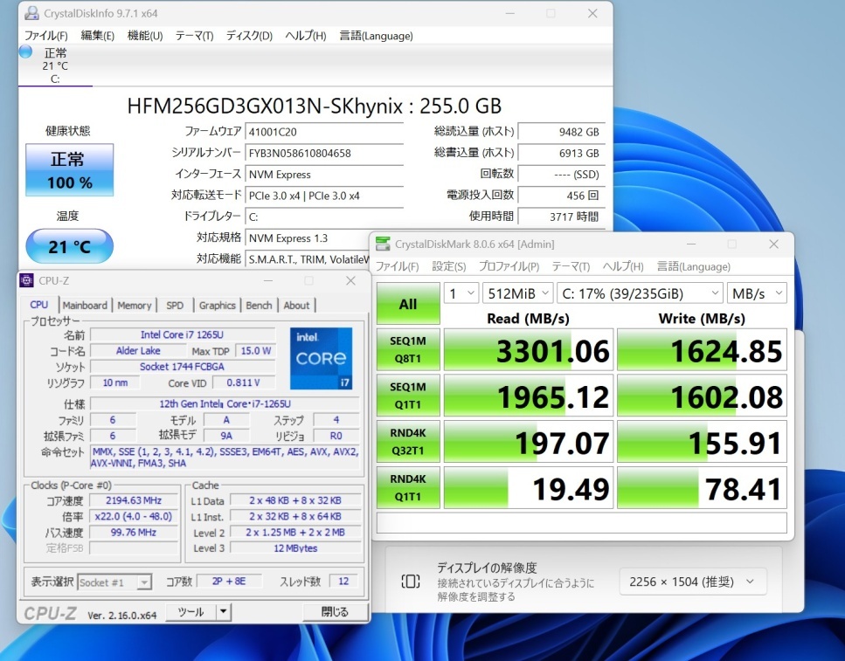Click the CPU-Z title bar app icon
This screenshot has height=661, width=845.
point(26,281)
